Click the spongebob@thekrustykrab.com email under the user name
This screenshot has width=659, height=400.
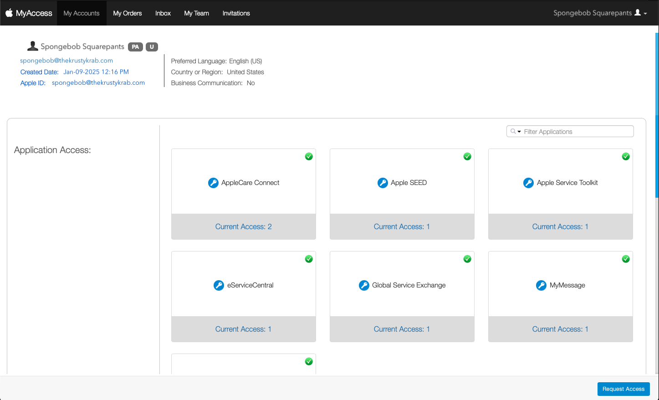point(66,61)
